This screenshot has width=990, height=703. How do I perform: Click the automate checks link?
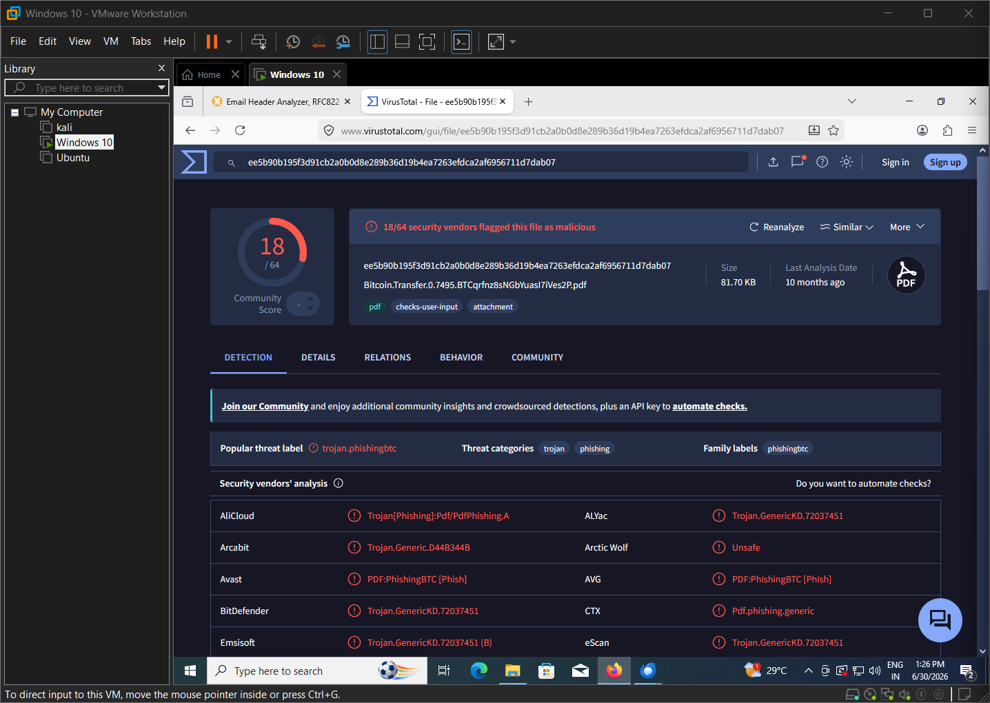(x=709, y=407)
